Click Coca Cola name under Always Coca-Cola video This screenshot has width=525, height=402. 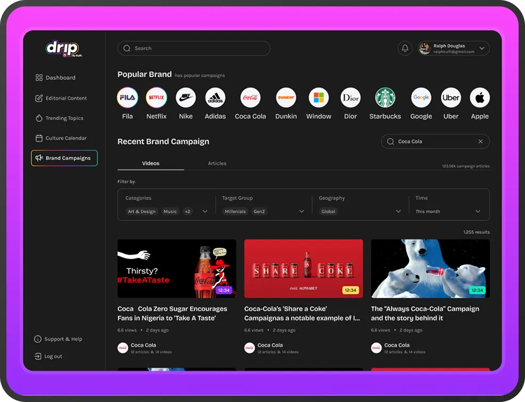pyautogui.click(x=397, y=345)
